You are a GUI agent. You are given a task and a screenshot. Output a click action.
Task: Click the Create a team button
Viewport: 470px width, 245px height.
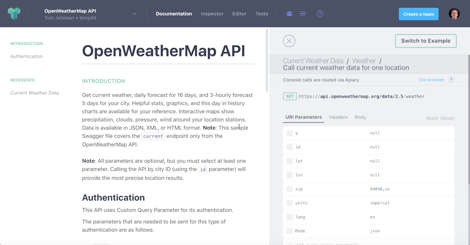[418, 14]
